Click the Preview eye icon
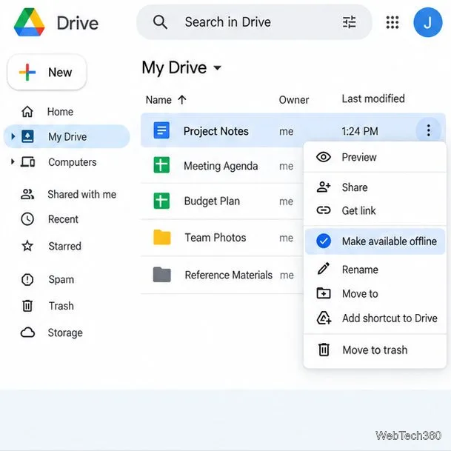Viewport: 451px width, 451px height. [324, 157]
